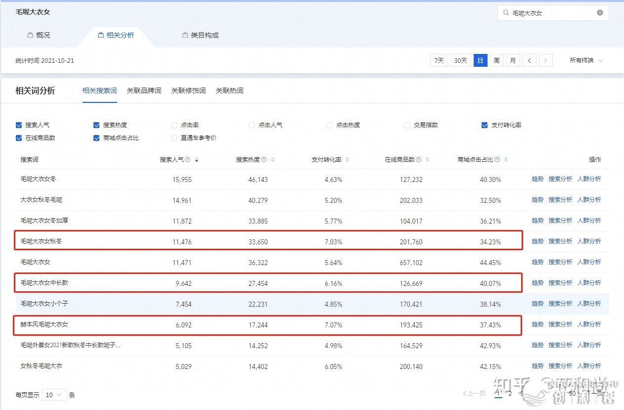Open 趋势 link for 毛呢大衣女冬
This screenshot has height=410, width=624.
(537, 179)
